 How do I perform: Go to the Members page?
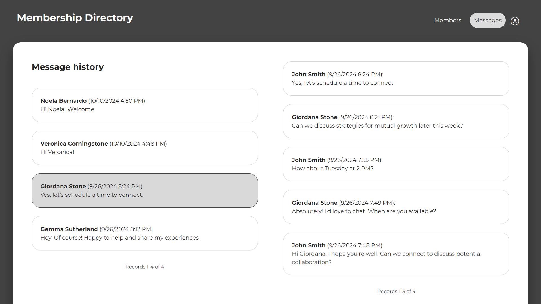[x=448, y=20]
